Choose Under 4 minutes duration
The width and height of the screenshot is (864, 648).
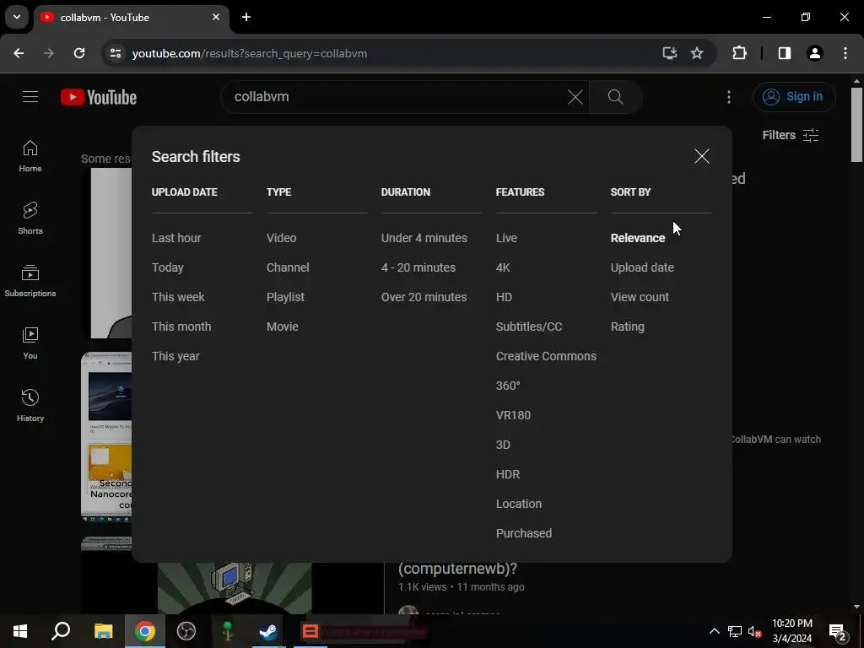pyautogui.click(x=424, y=238)
